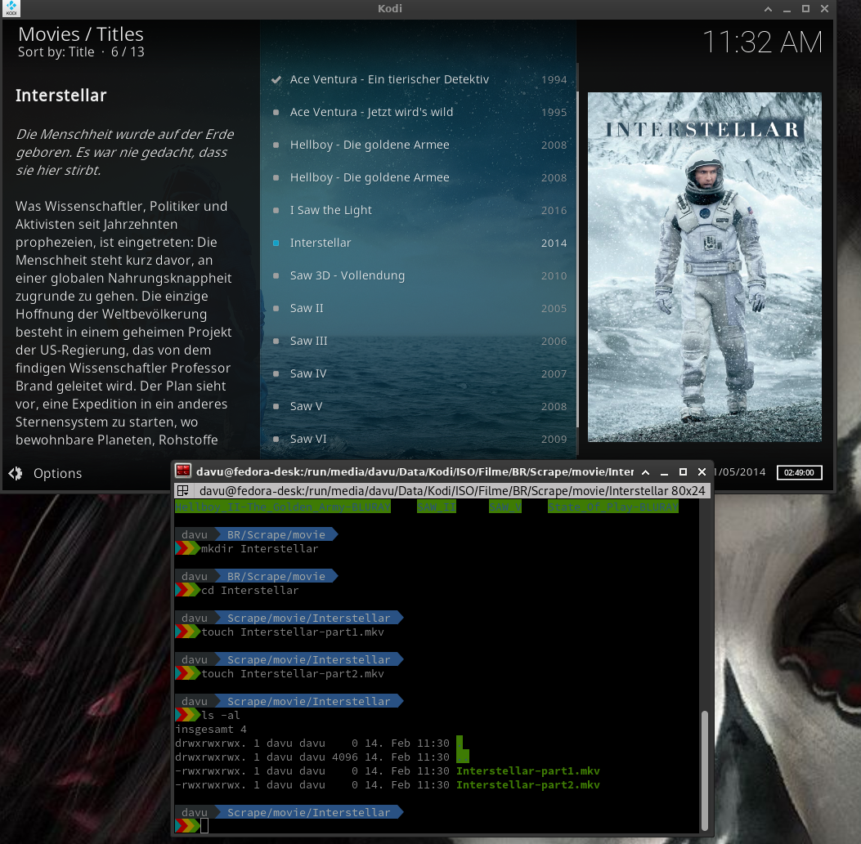This screenshot has height=844, width=861.
Task: Select Saw II in movie list
Action: tap(419, 308)
